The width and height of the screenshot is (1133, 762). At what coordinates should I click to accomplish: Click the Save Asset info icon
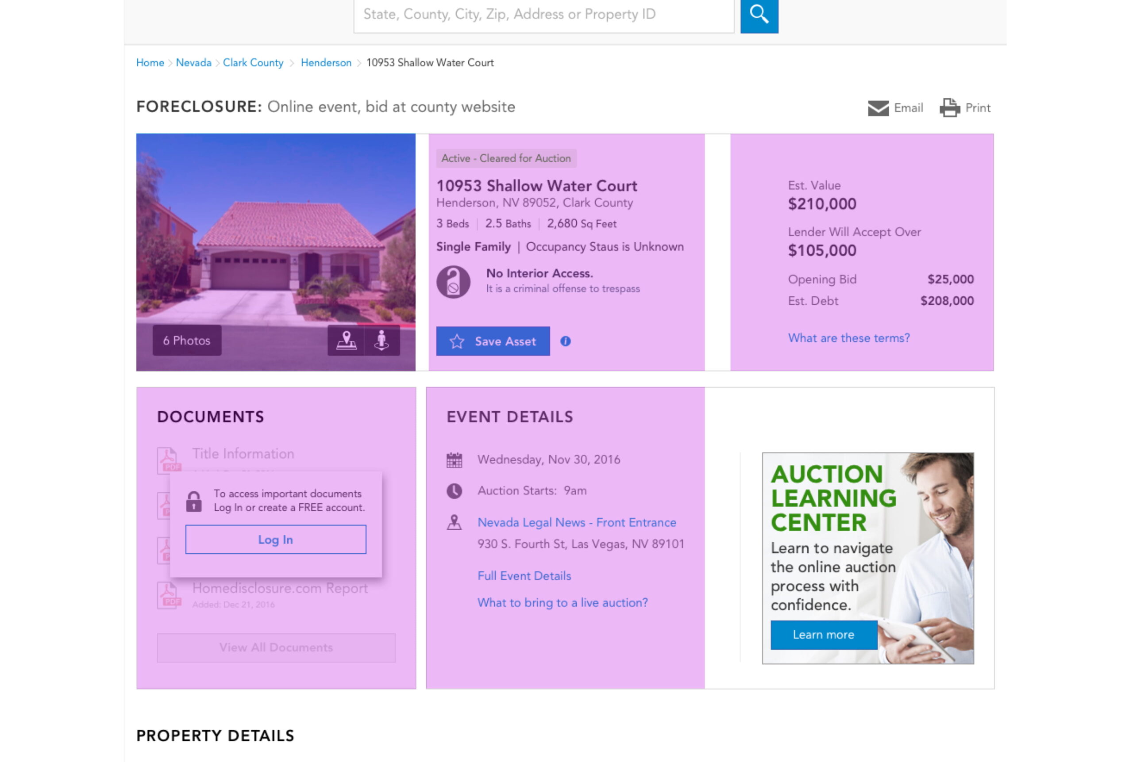565,341
